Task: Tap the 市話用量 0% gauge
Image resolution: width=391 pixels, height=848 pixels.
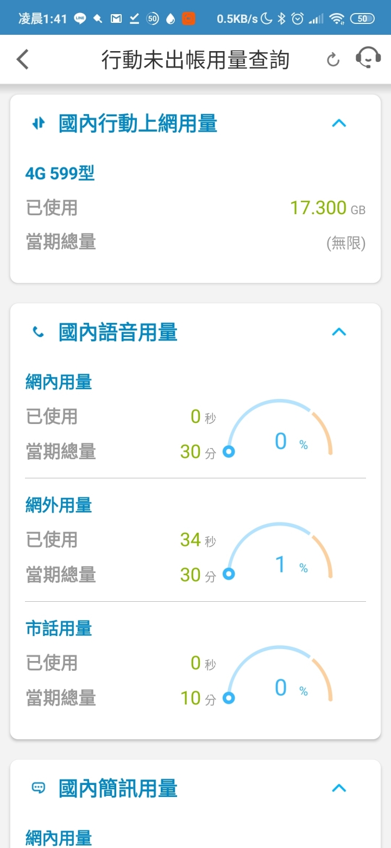Action: pyautogui.click(x=280, y=675)
